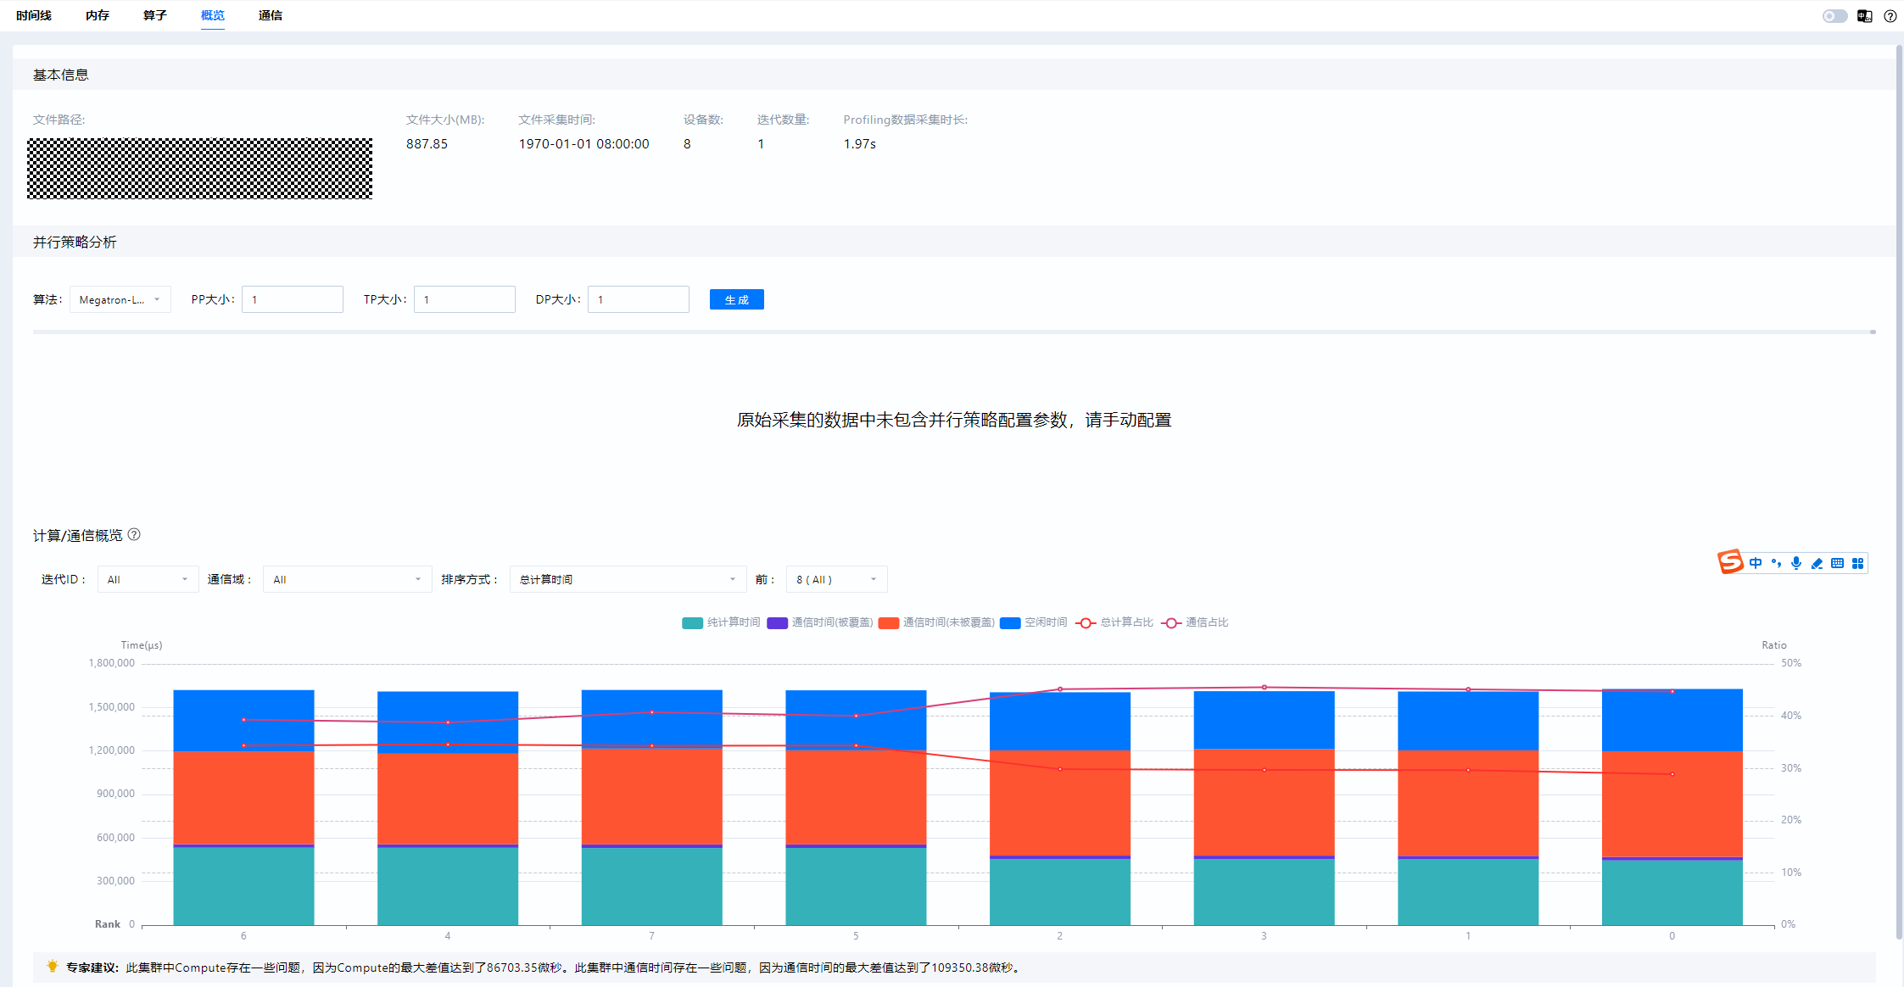Click help icon beside 计算/通信概览 heading
Image resolution: width=1904 pixels, height=987 pixels.
(x=134, y=535)
